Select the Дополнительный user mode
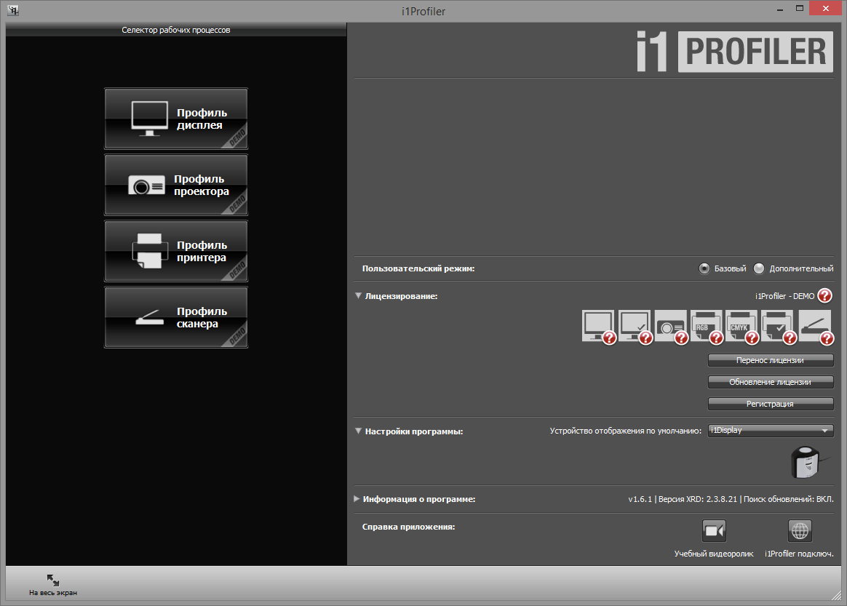The height and width of the screenshot is (606, 847). point(759,268)
